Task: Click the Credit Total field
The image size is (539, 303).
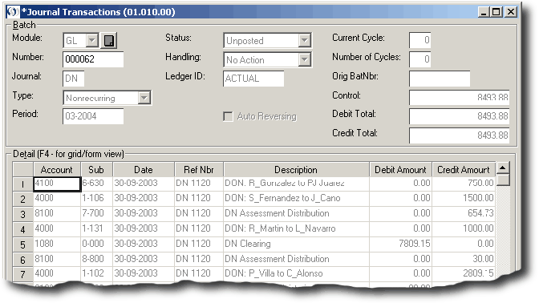Action: coord(459,135)
